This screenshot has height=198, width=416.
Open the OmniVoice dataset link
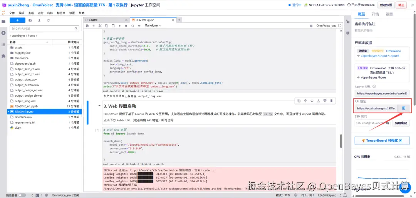(x=393, y=51)
